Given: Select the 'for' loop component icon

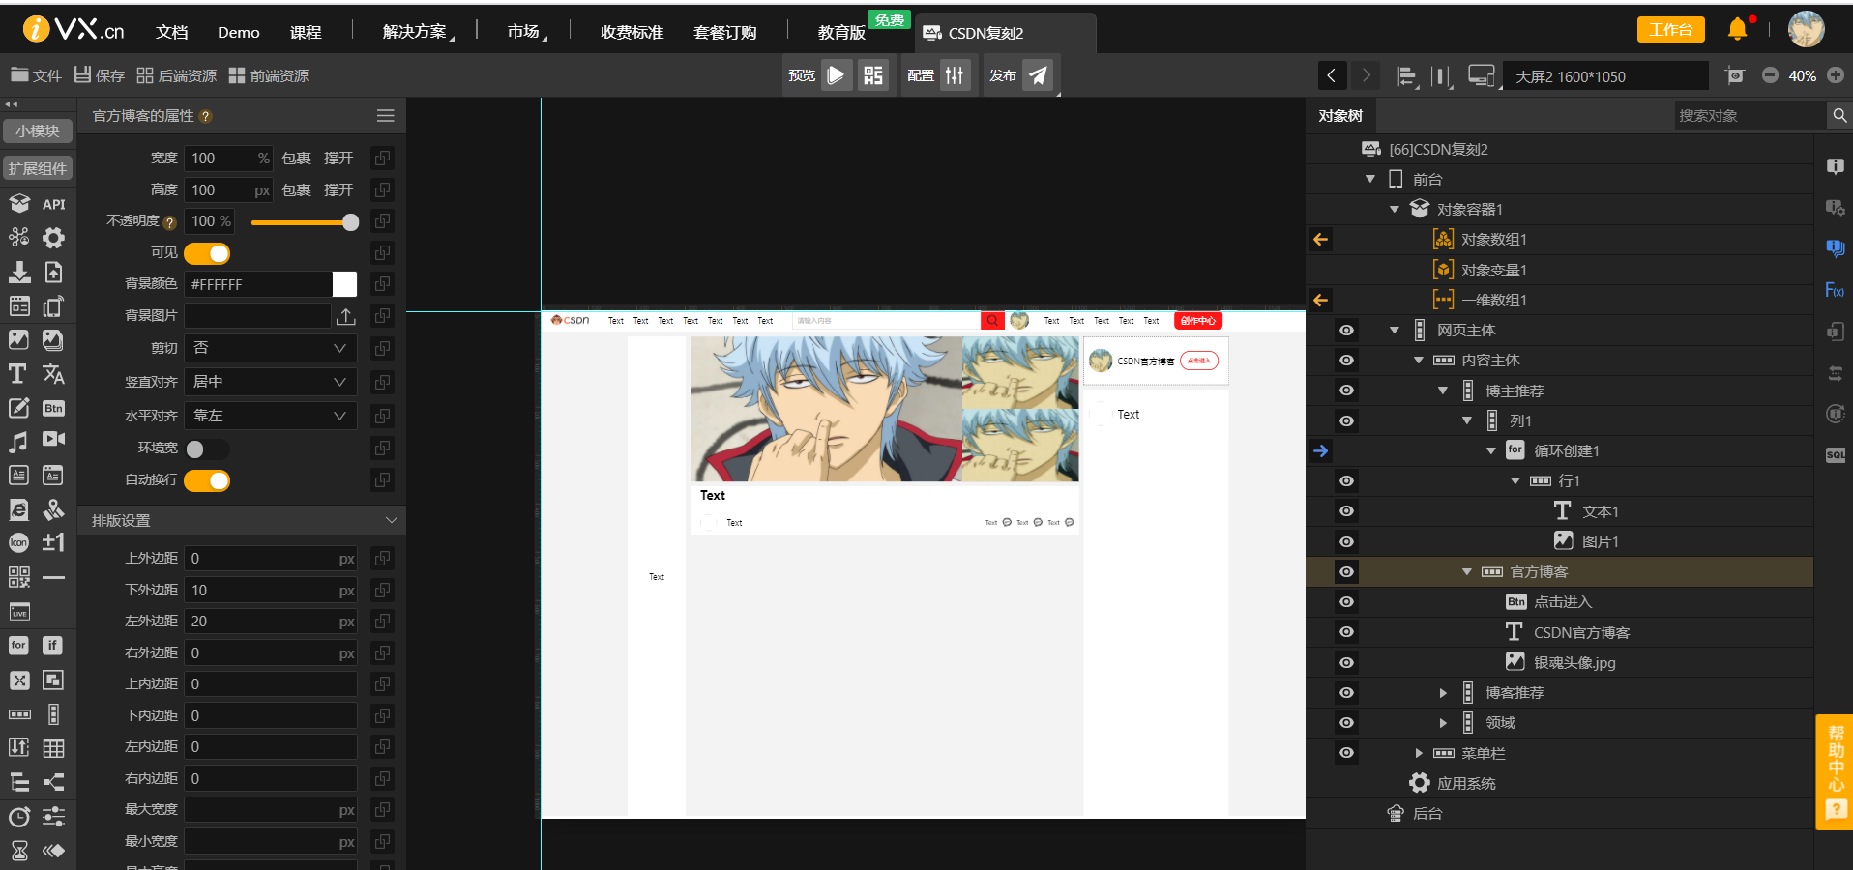Looking at the screenshot, I should 18,645.
